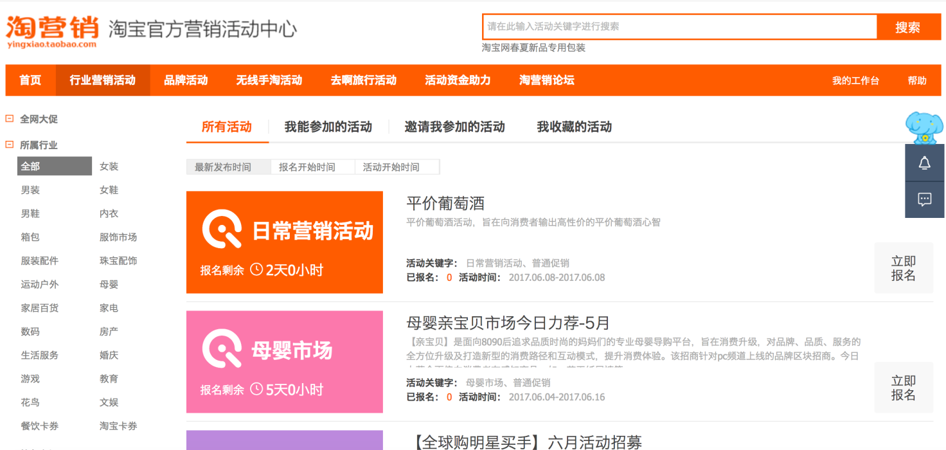Switch to 我能参加的活动 tab
The width and height of the screenshot is (946, 450).
328,127
